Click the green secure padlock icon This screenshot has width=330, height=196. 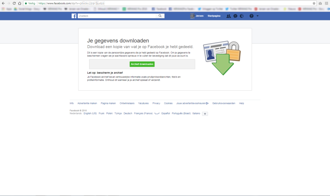[26, 3]
